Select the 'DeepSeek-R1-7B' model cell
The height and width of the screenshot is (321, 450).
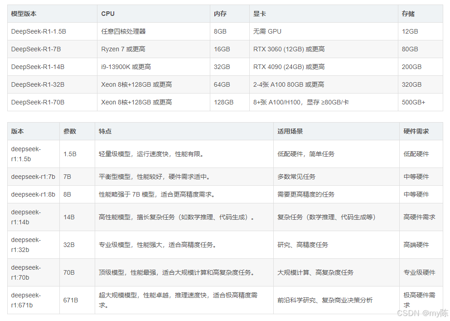coord(52,49)
